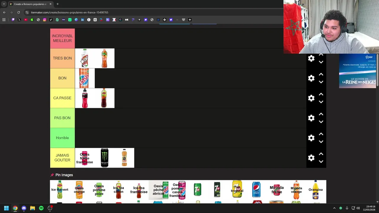Move Horrible row down
This screenshot has height=213, width=379.
[x=321, y=142]
